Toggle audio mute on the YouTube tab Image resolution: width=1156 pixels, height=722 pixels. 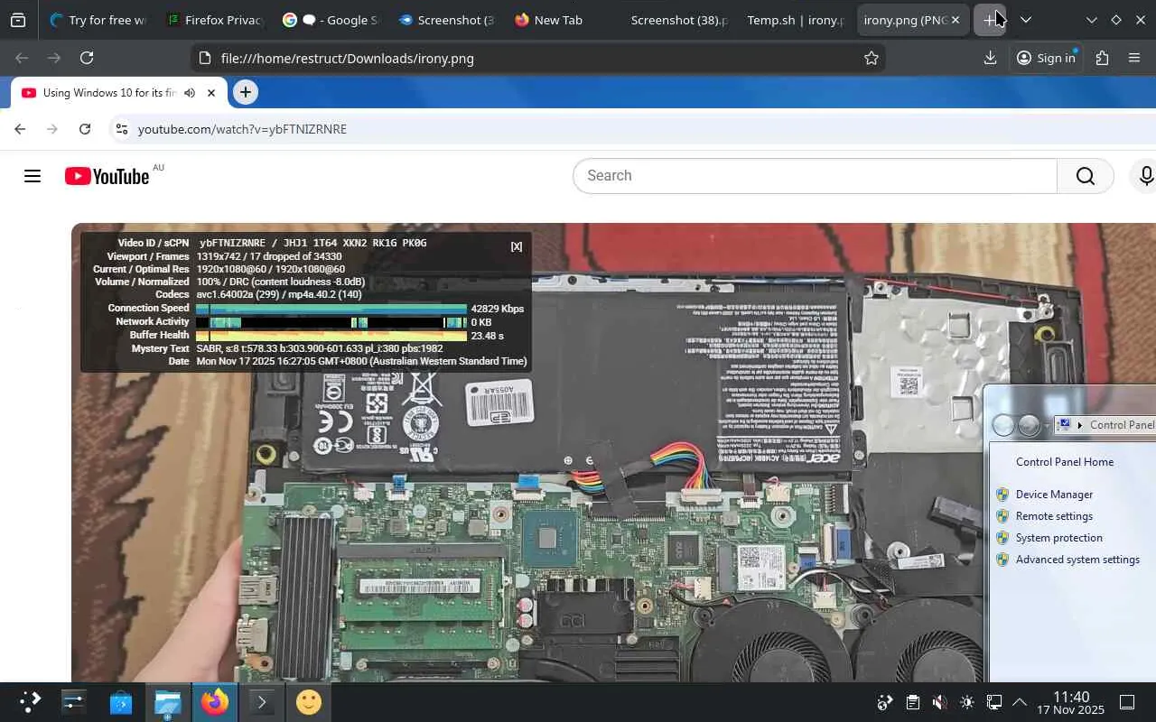(190, 93)
